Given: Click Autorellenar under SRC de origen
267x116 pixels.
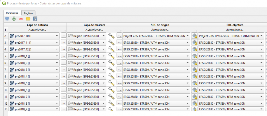Looking at the screenshot, I should (x=160, y=30).
